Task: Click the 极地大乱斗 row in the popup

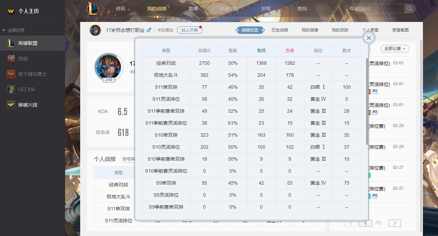Action: click(251, 75)
